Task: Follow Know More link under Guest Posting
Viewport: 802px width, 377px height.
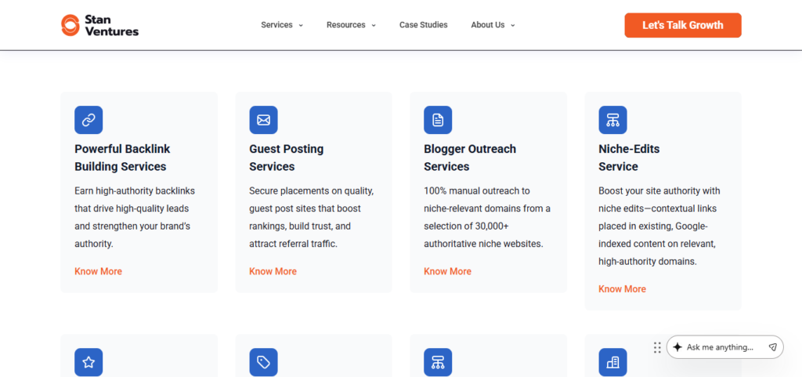Action: point(273,271)
